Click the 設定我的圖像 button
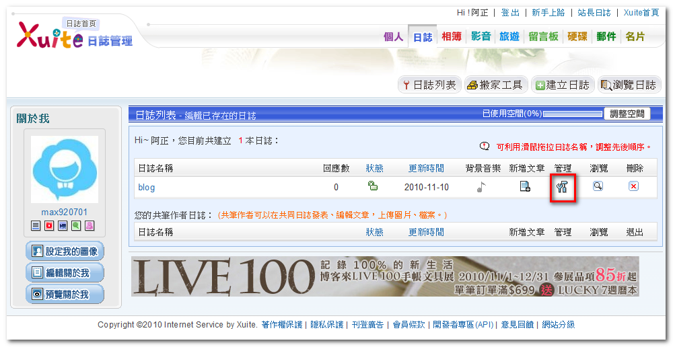 [65, 252]
